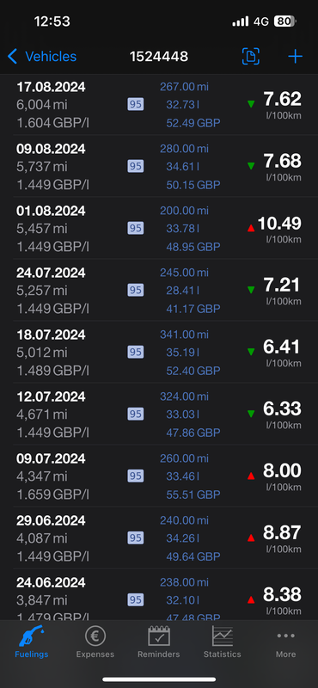Image resolution: width=318 pixels, height=688 pixels.
Task: Tap total cost 55.51 GBP
Action: [193, 494]
